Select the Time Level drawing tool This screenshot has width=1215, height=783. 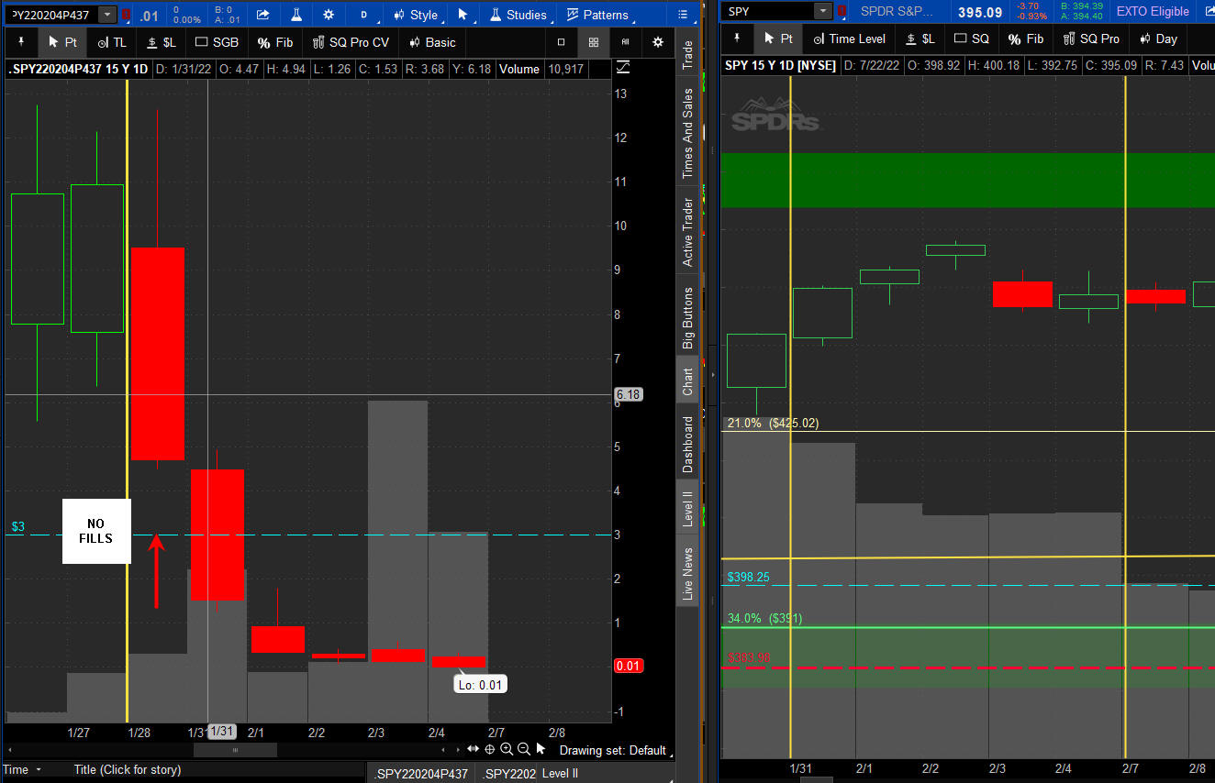click(848, 39)
